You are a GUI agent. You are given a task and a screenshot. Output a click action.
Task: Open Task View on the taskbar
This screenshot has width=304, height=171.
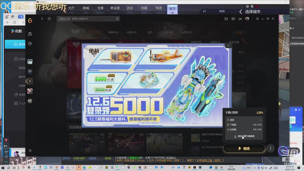[x=14, y=168]
